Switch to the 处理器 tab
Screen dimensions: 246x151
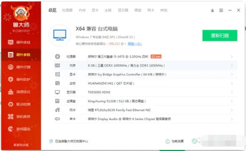point(67,10)
